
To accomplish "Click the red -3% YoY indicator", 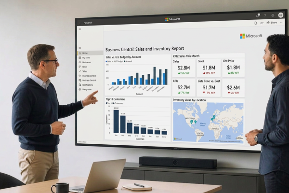I will coord(209,93).
